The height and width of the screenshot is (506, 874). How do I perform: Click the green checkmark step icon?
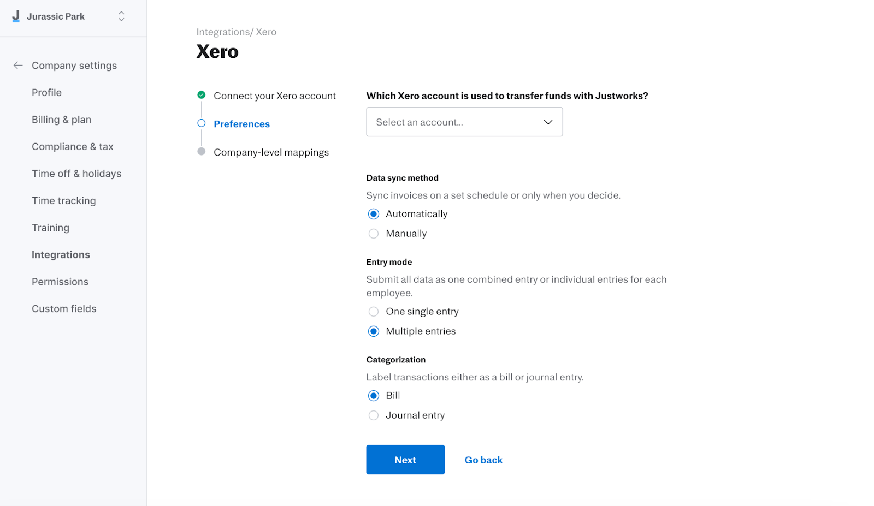[202, 95]
